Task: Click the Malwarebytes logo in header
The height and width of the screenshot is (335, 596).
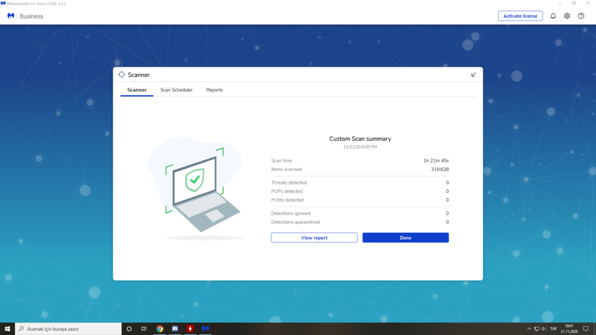Action: point(11,16)
